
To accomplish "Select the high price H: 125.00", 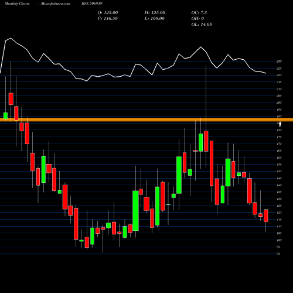I will click(x=155, y=13).
